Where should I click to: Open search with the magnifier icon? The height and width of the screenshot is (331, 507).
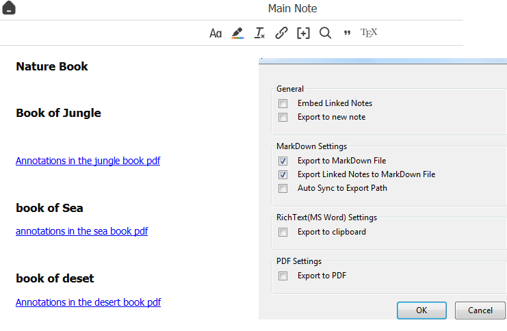[325, 33]
